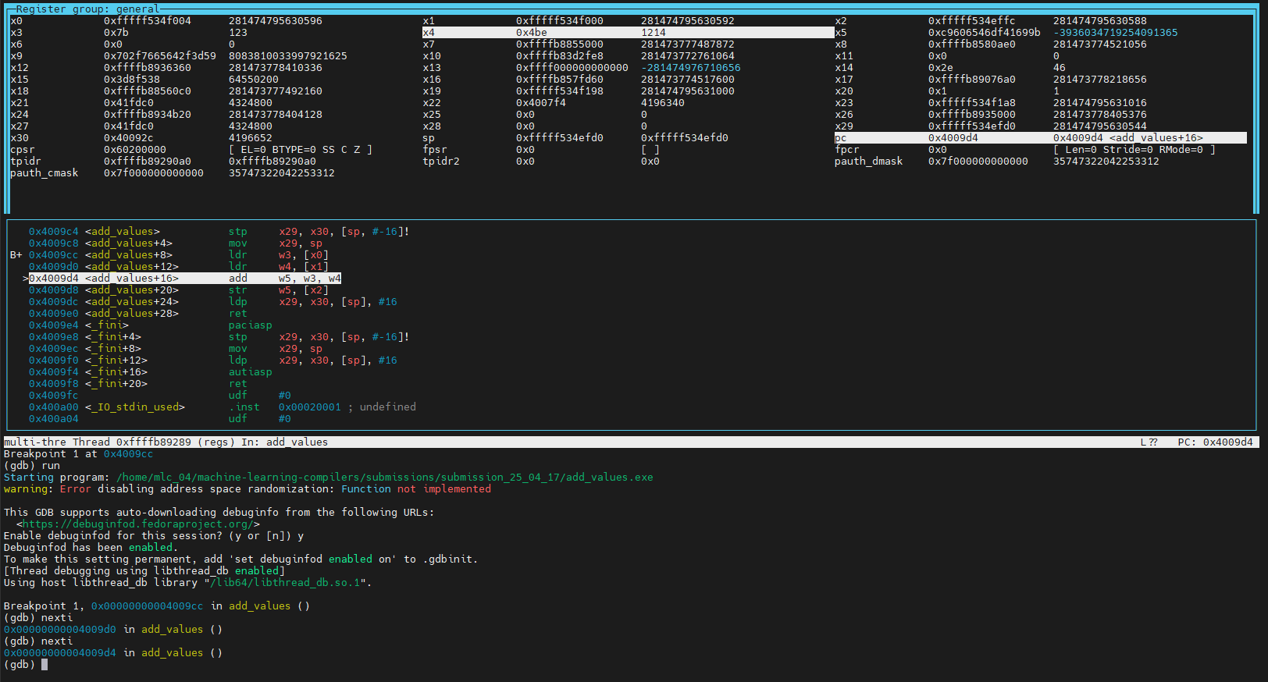1268x682 pixels.
Task: Select the highlighted x4 register row
Action: point(628,33)
